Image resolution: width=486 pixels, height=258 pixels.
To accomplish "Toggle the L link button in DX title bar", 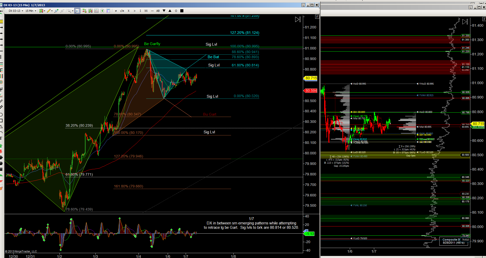I will [x=303, y=5].
